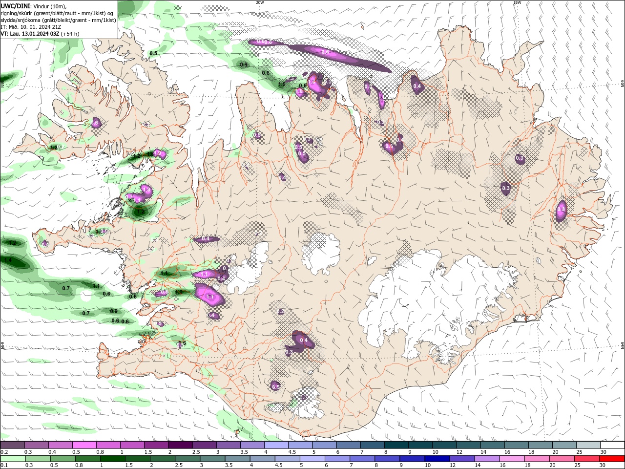Screen dimensions: 625x469
Task: Select the darkest purple snow swatch 2–2.5
Action: [180, 445]
